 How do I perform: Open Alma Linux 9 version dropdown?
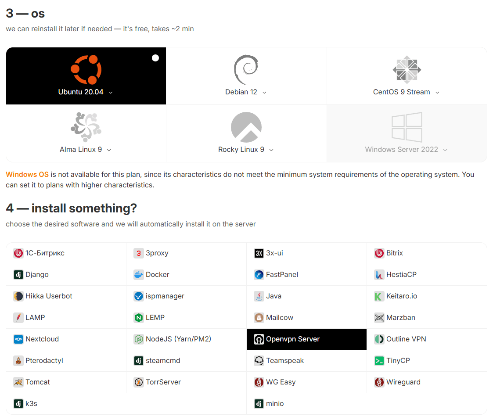point(109,150)
